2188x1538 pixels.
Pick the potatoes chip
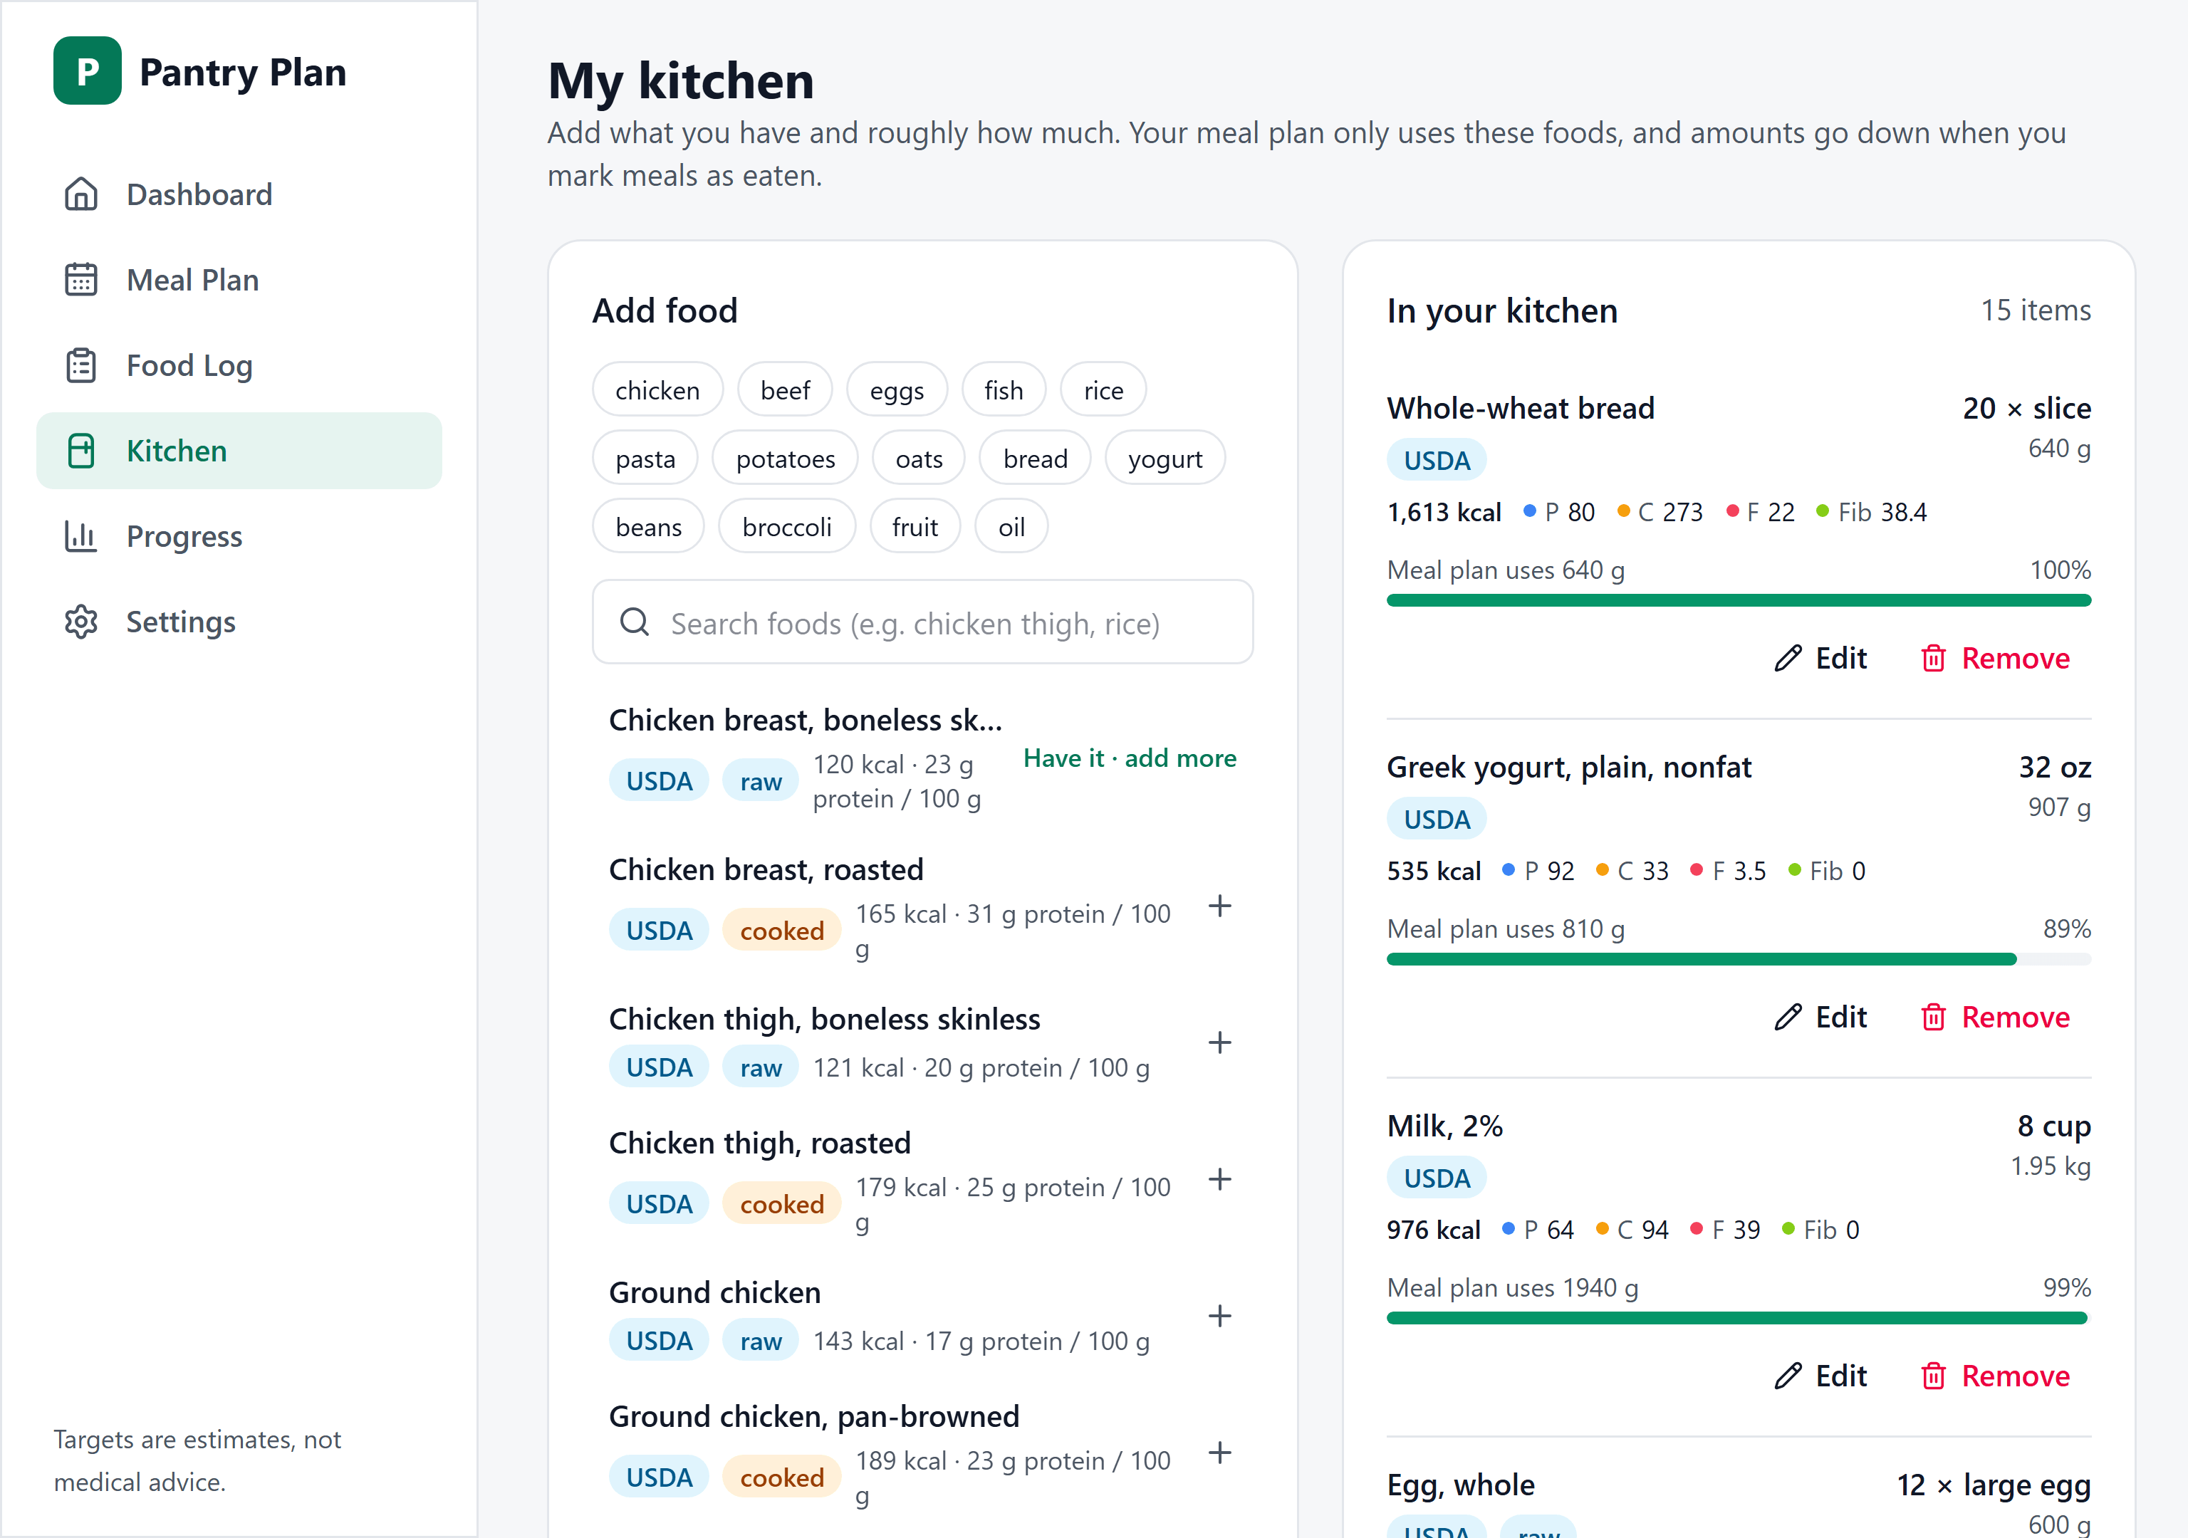[785, 459]
